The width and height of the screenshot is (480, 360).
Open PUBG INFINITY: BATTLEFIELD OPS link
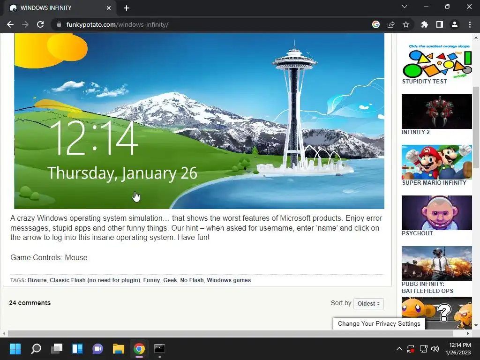click(427, 287)
